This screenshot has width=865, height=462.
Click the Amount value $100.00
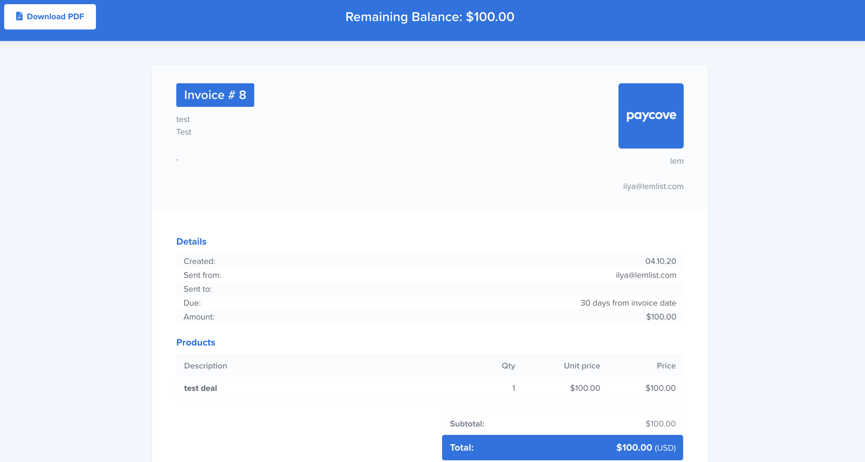[661, 317]
